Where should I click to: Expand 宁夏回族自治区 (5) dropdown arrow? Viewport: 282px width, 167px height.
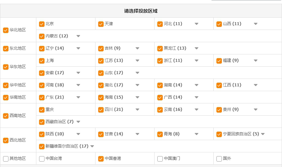coord(263,134)
